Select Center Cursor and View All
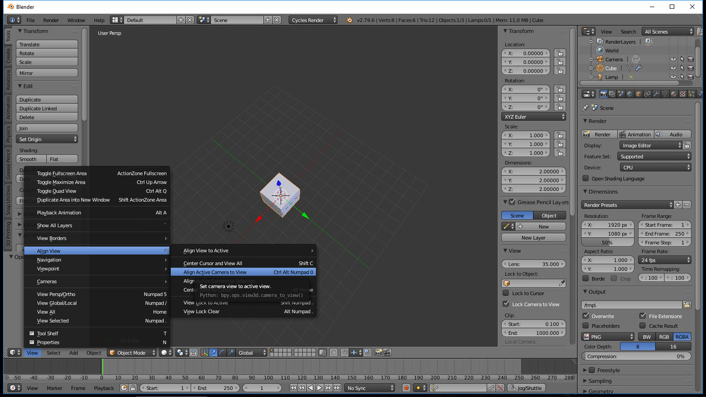This screenshot has width=706, height=397. point(243,264)
